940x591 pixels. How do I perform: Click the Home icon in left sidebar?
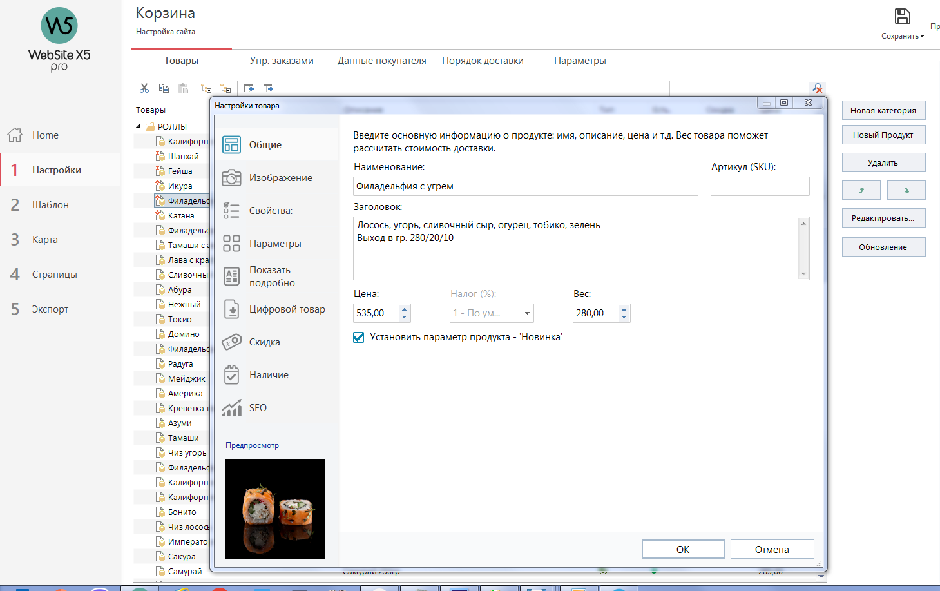[x=15, y=135]
